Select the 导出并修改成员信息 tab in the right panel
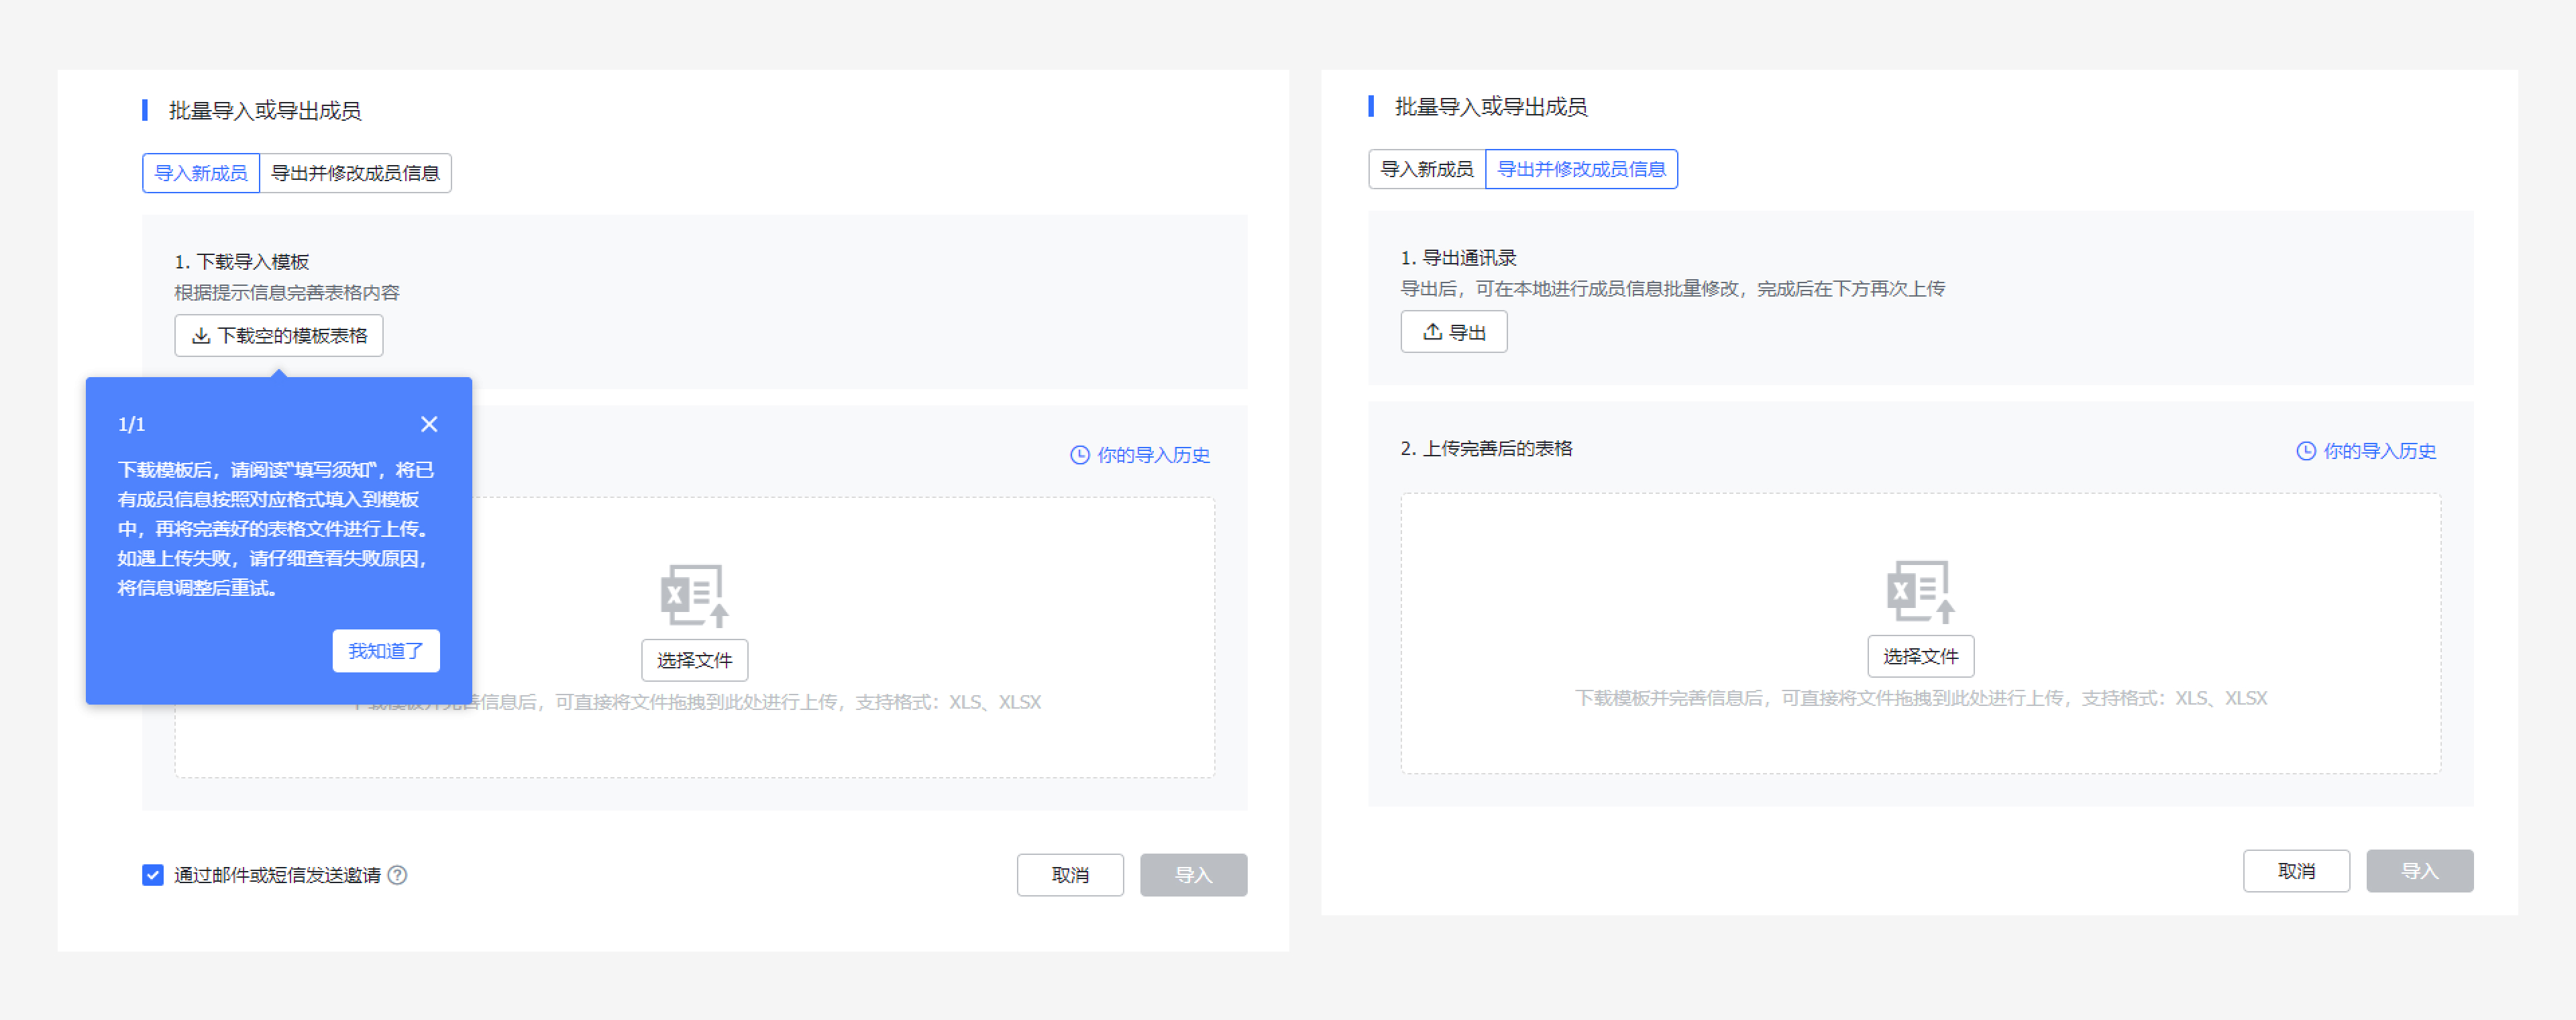Screen dimensions: 2576x1020 1581,169
